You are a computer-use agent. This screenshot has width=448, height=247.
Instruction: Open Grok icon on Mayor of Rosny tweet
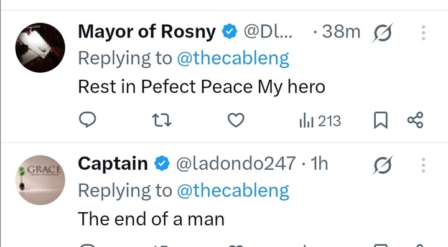pyautogui.click(x=382, y=32)
